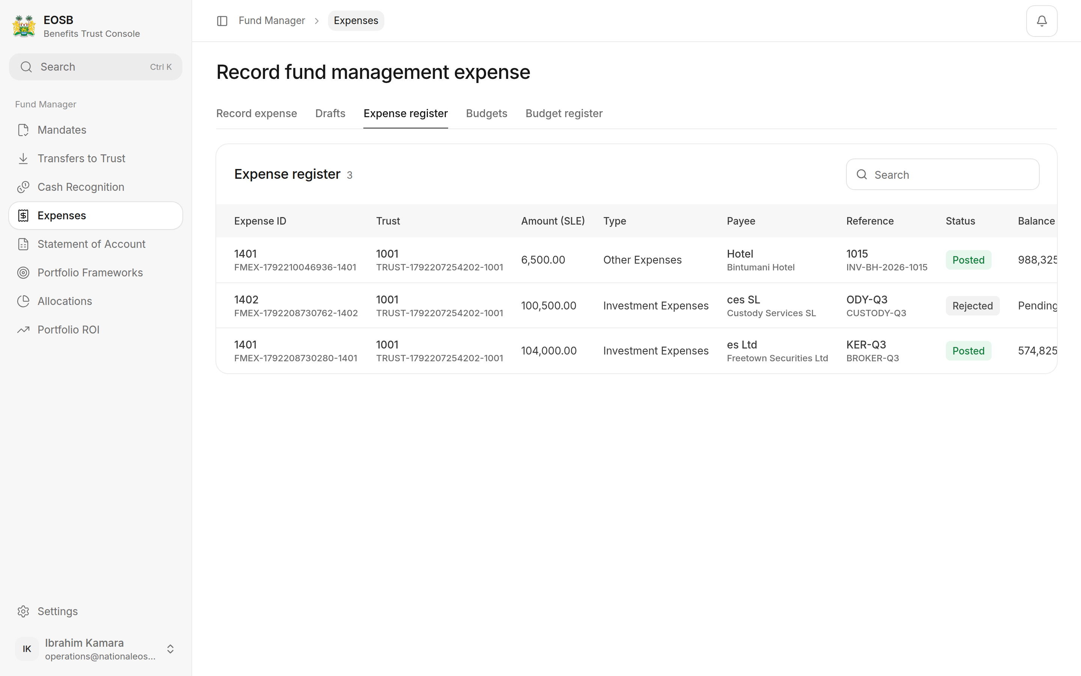Click the Allocations pie chart icon
Screen dimensions: 1081x676
23,301
